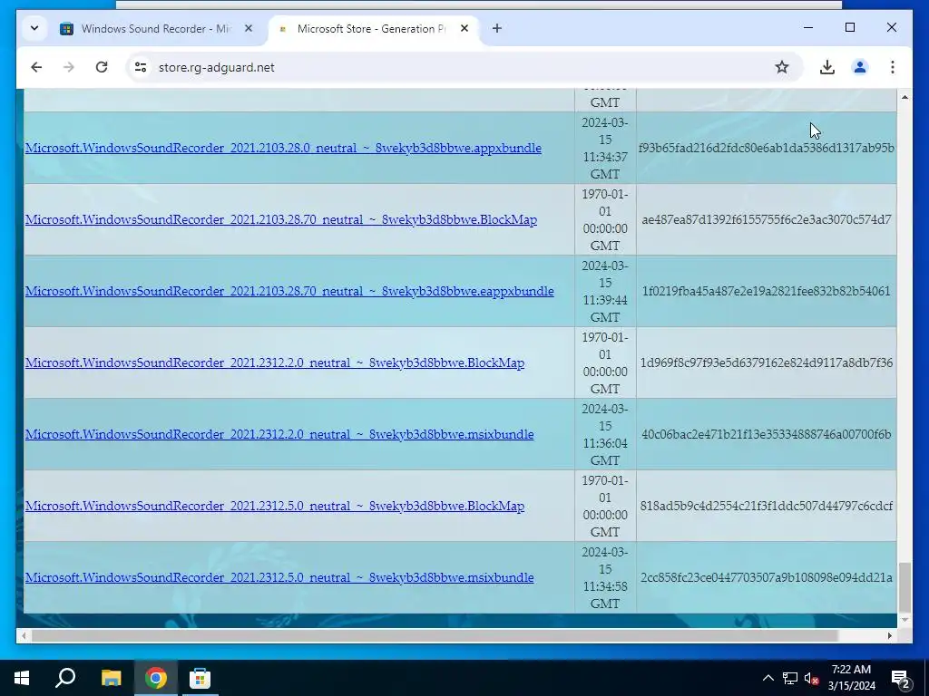Expand the tab search dropdown
This screenshot has width=929, height=696.
pos(34,28)
